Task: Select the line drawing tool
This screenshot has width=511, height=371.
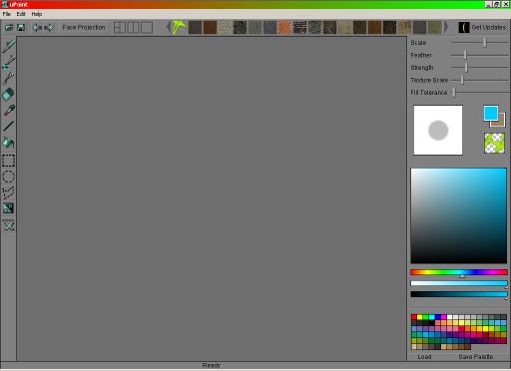Action: click(x=9, y=126)
